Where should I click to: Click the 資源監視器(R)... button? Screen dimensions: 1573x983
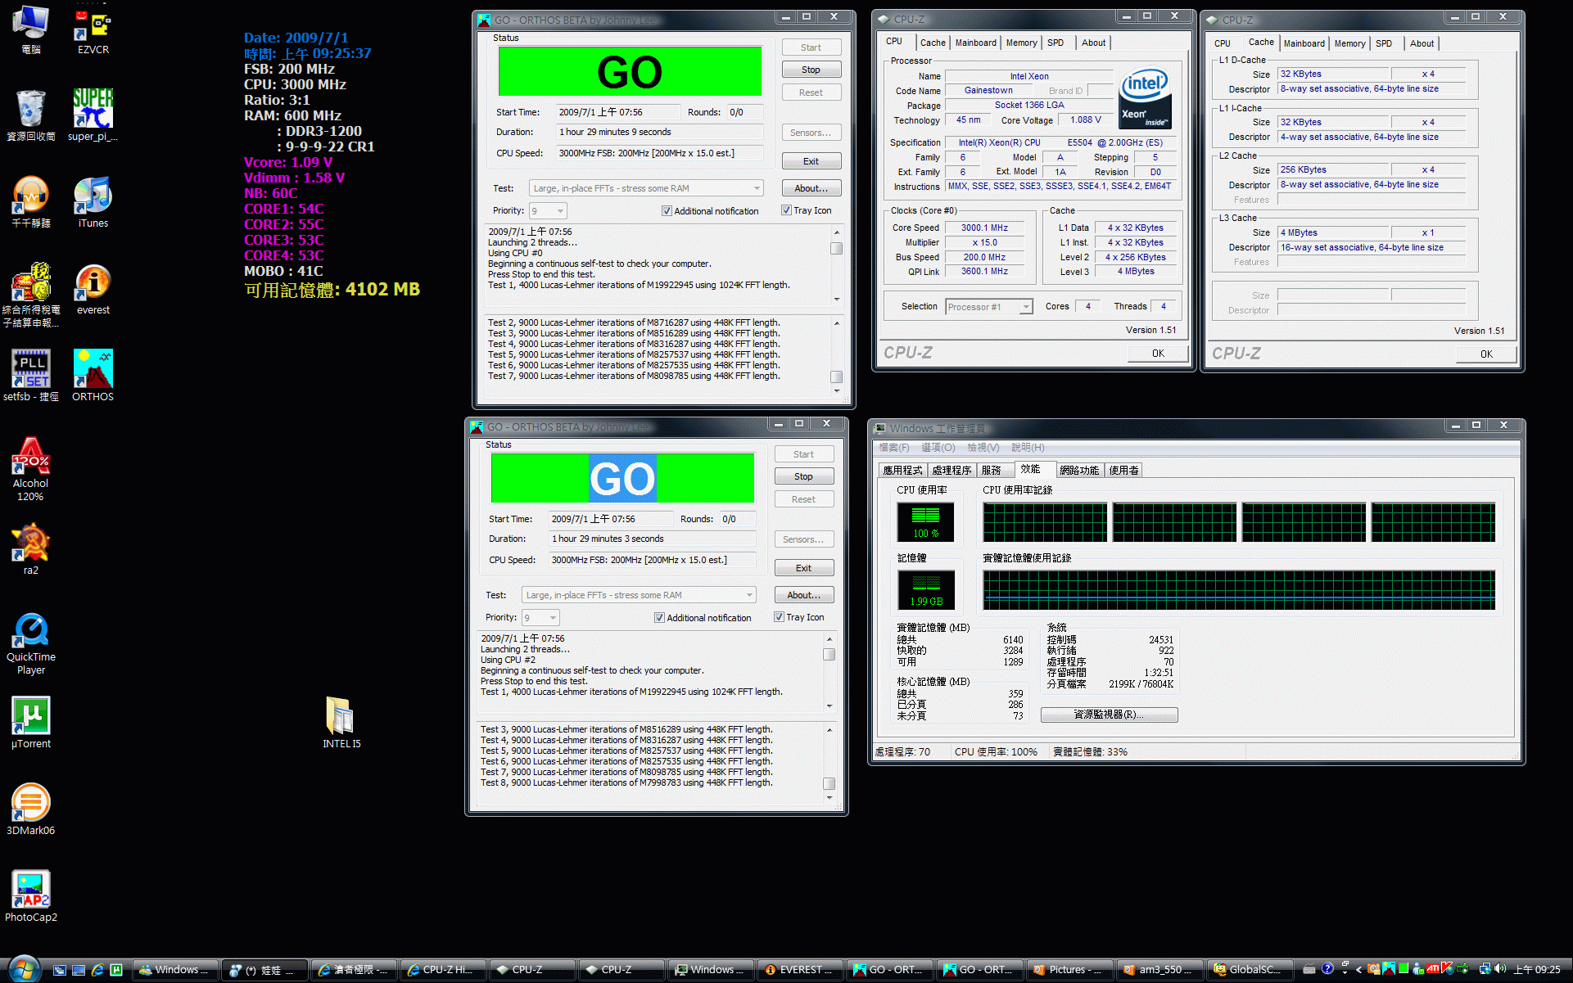coord(1109,715)
